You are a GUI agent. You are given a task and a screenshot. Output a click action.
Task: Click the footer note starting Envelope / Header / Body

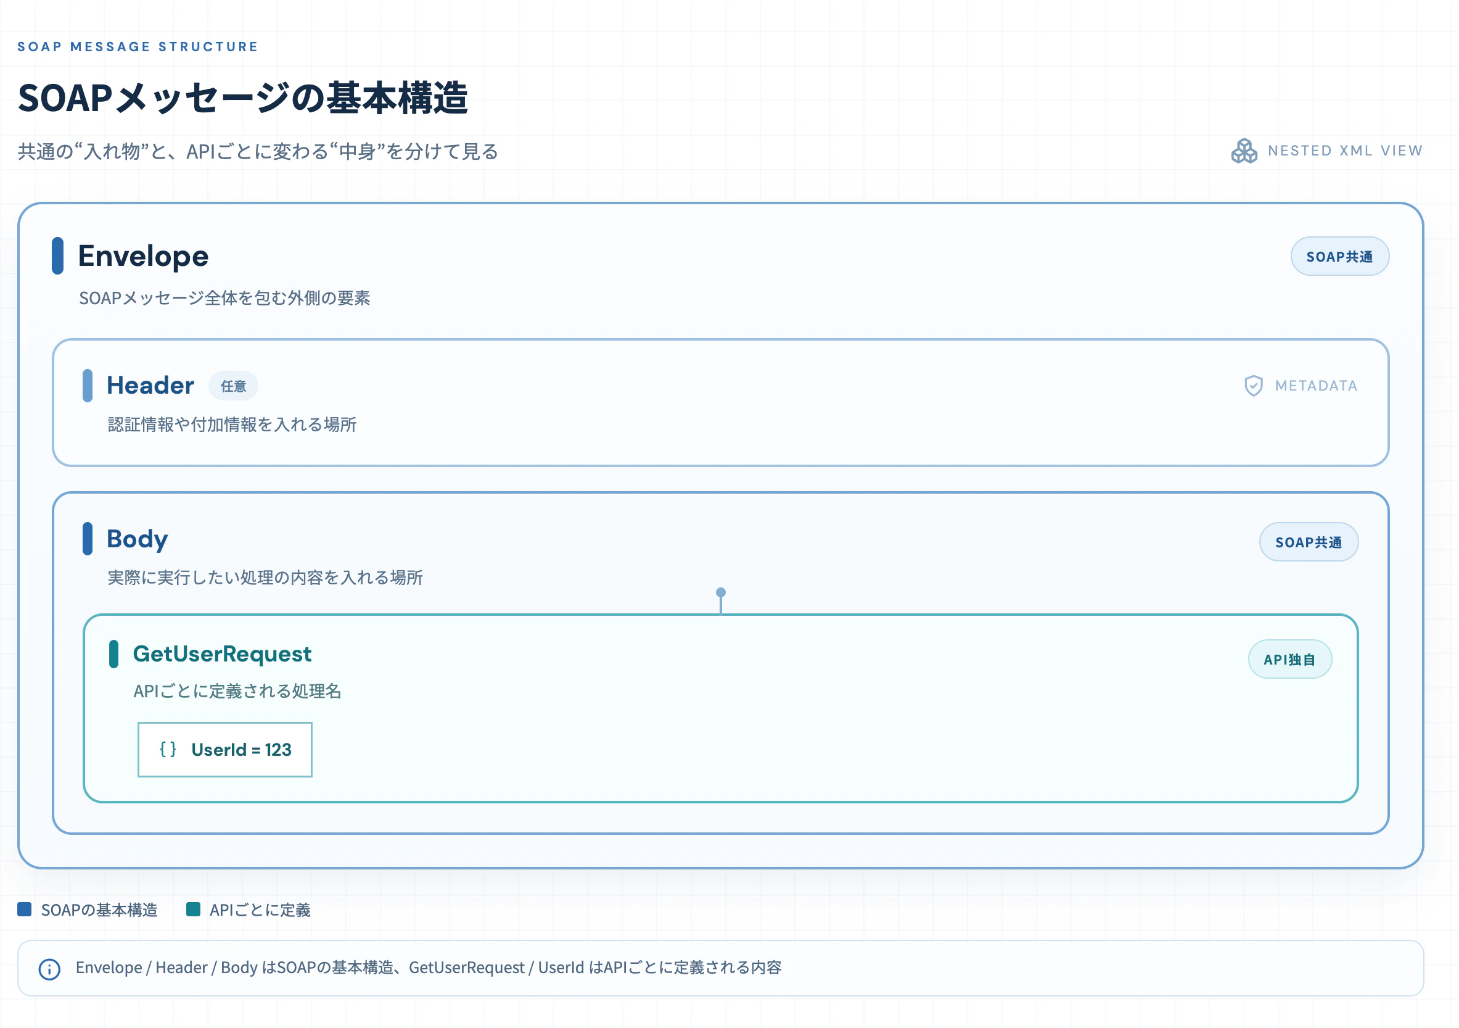[429, 968]
